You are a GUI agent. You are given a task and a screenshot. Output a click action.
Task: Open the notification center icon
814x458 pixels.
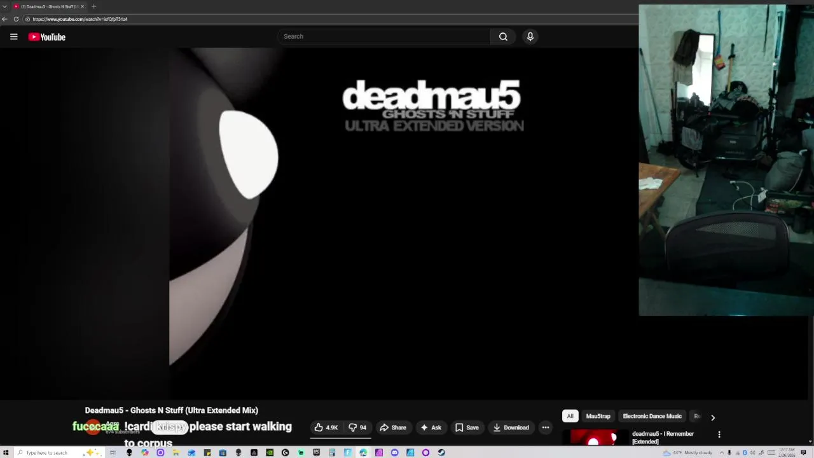click(804, 453)
